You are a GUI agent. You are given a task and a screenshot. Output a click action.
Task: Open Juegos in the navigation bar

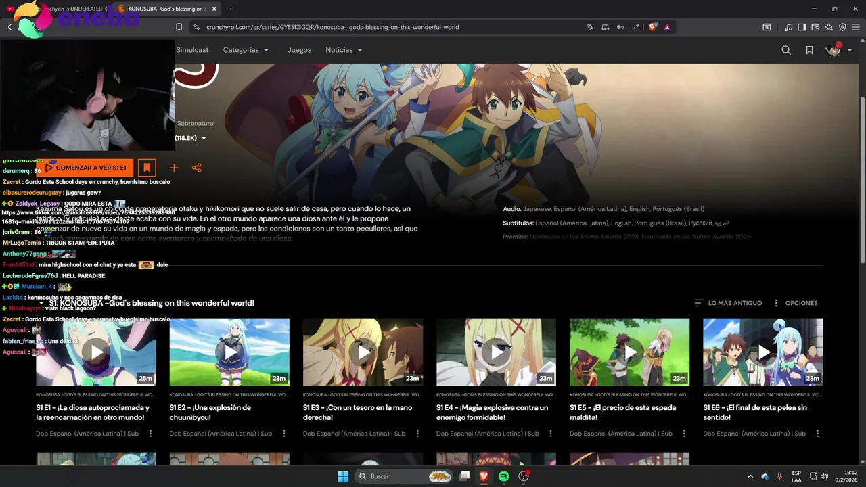click(x=299, y=50)
